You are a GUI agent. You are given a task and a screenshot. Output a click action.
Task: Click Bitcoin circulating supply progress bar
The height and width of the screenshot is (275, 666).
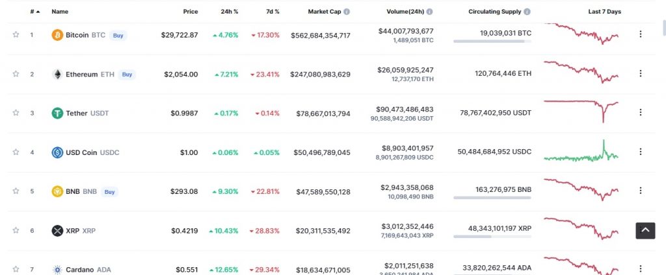492,41
